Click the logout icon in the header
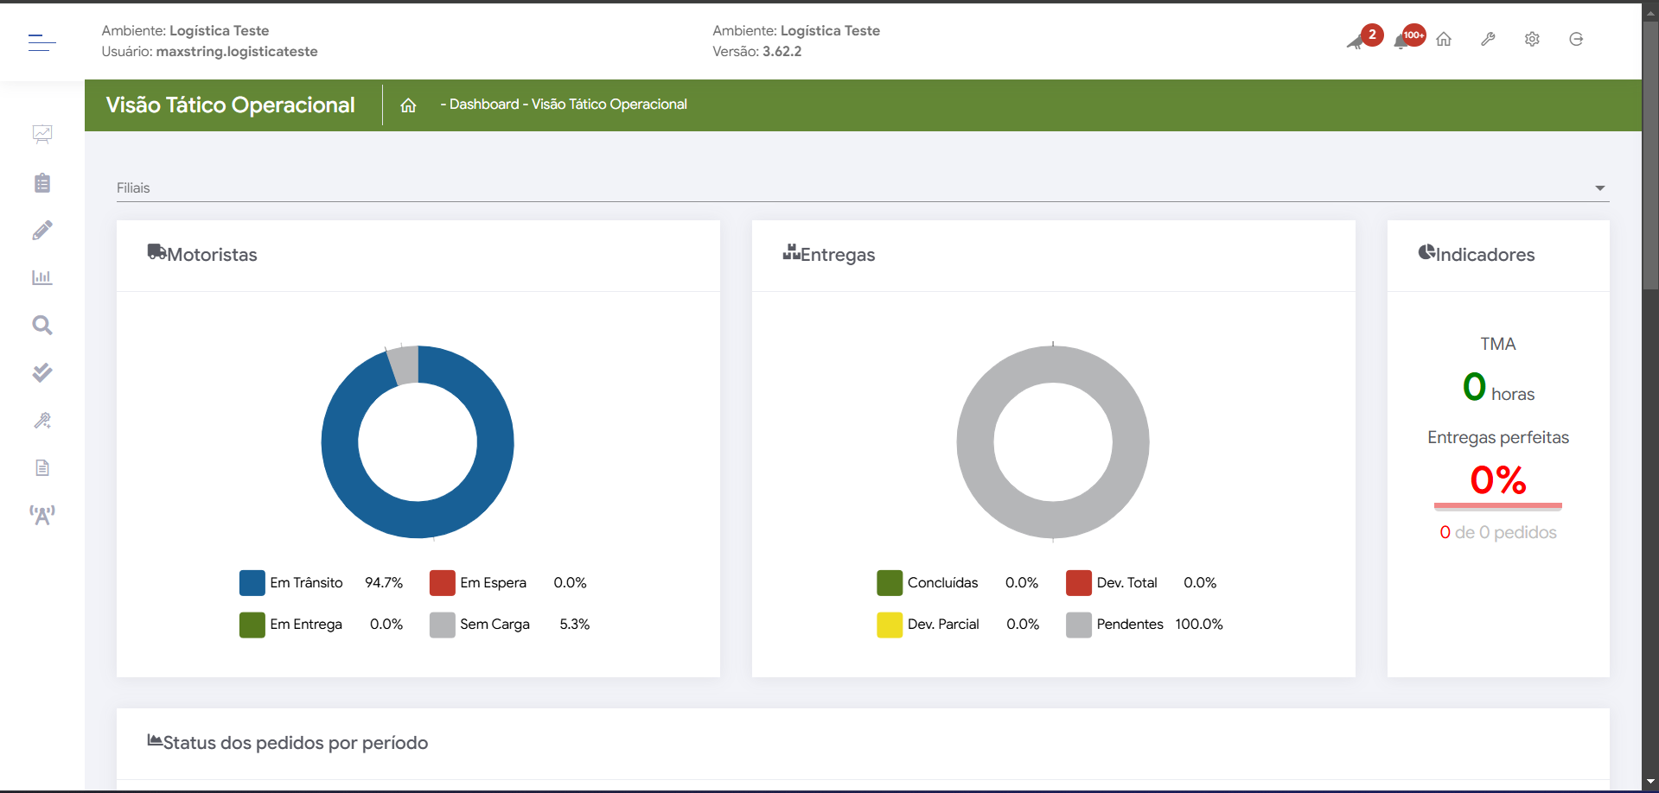This screenshot has width=1659, height=793. pos(1576,39)
